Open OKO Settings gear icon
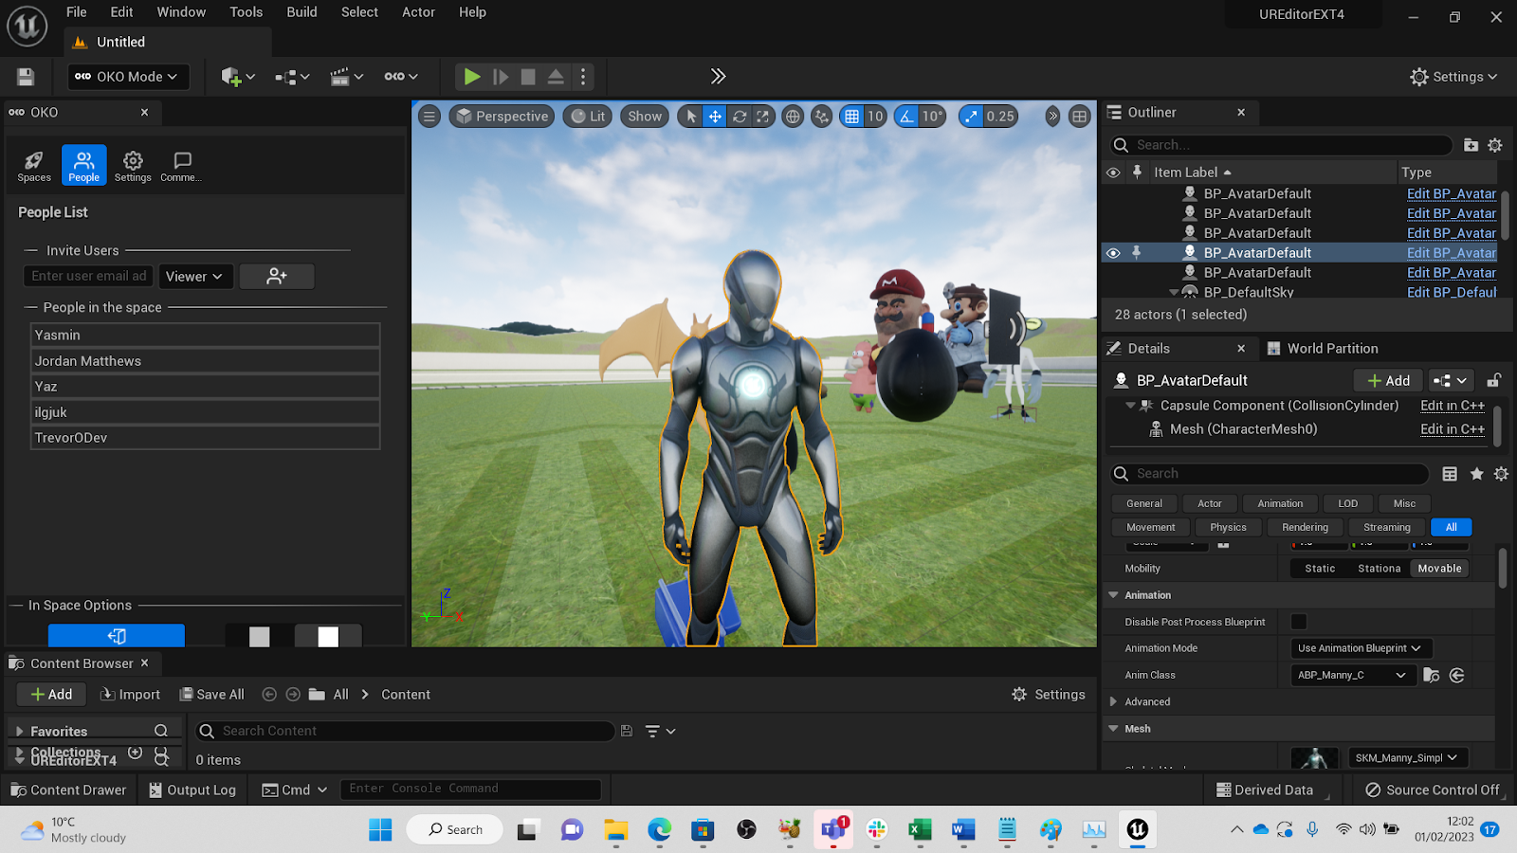This screenshot has height=853, width=1517. pyautogui.click(x=133, y=165)
